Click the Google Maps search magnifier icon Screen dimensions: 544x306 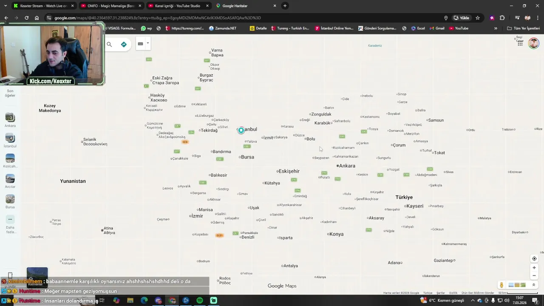tap(109, 44)
